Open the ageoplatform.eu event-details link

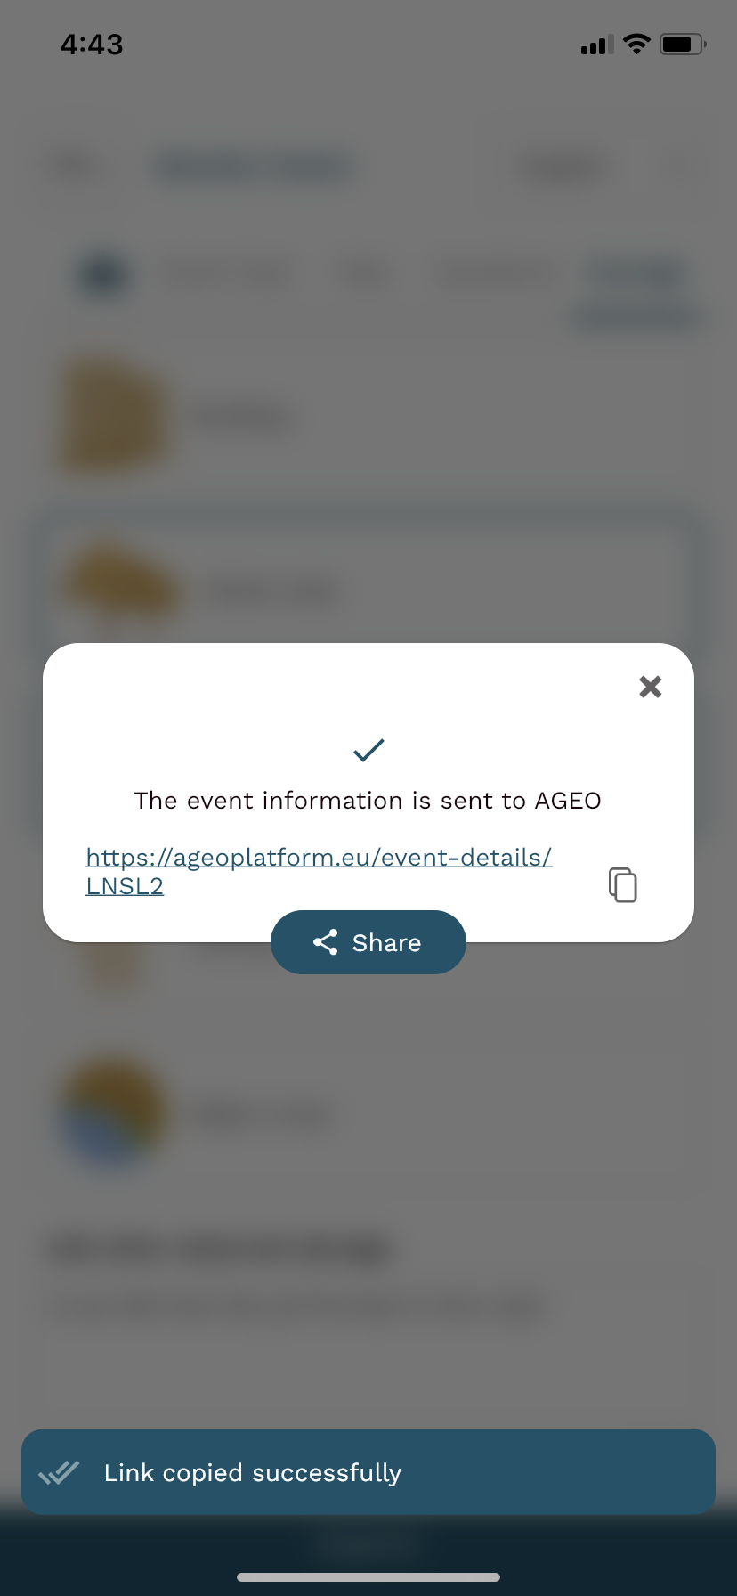coord(319,871)
